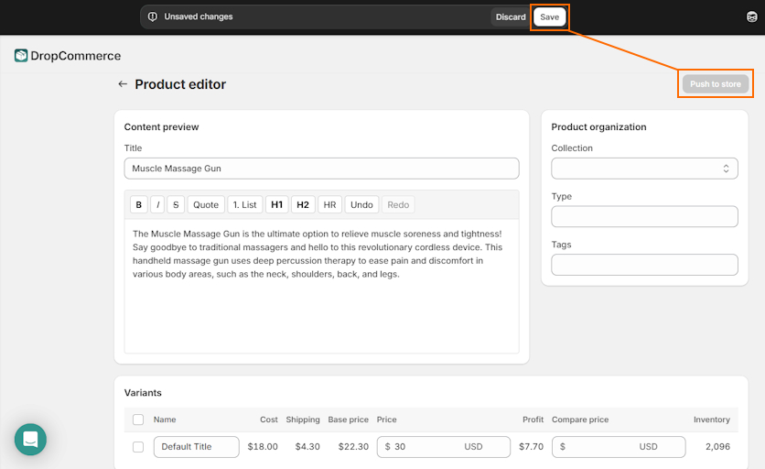Viewport: 765px width, 469px height.
Task: Click the Content preview heading
Action: [161, 127]
